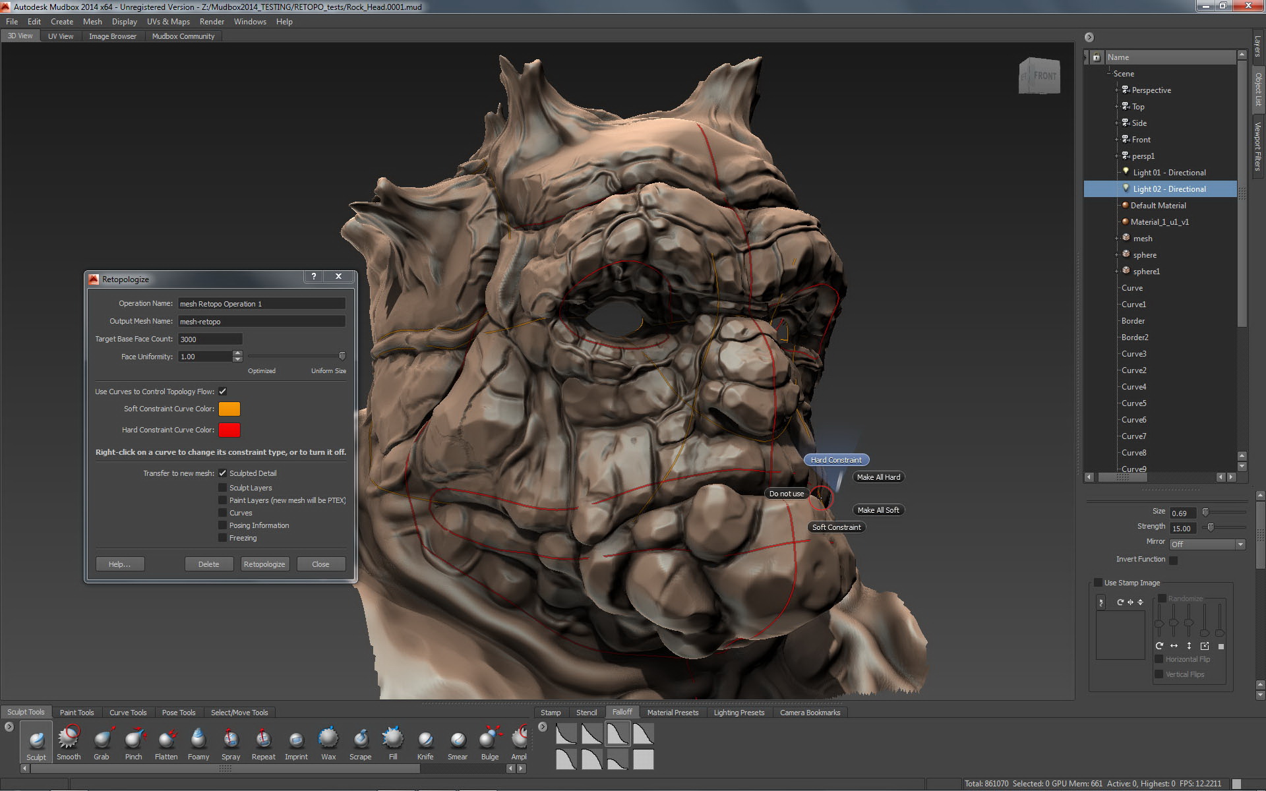Switch to the Curve Tools tab
Viewport: 1266px width, 791px height.
128,713
